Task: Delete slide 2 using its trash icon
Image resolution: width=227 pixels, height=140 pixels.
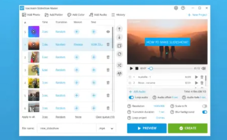Action: [x=108, y=57]
